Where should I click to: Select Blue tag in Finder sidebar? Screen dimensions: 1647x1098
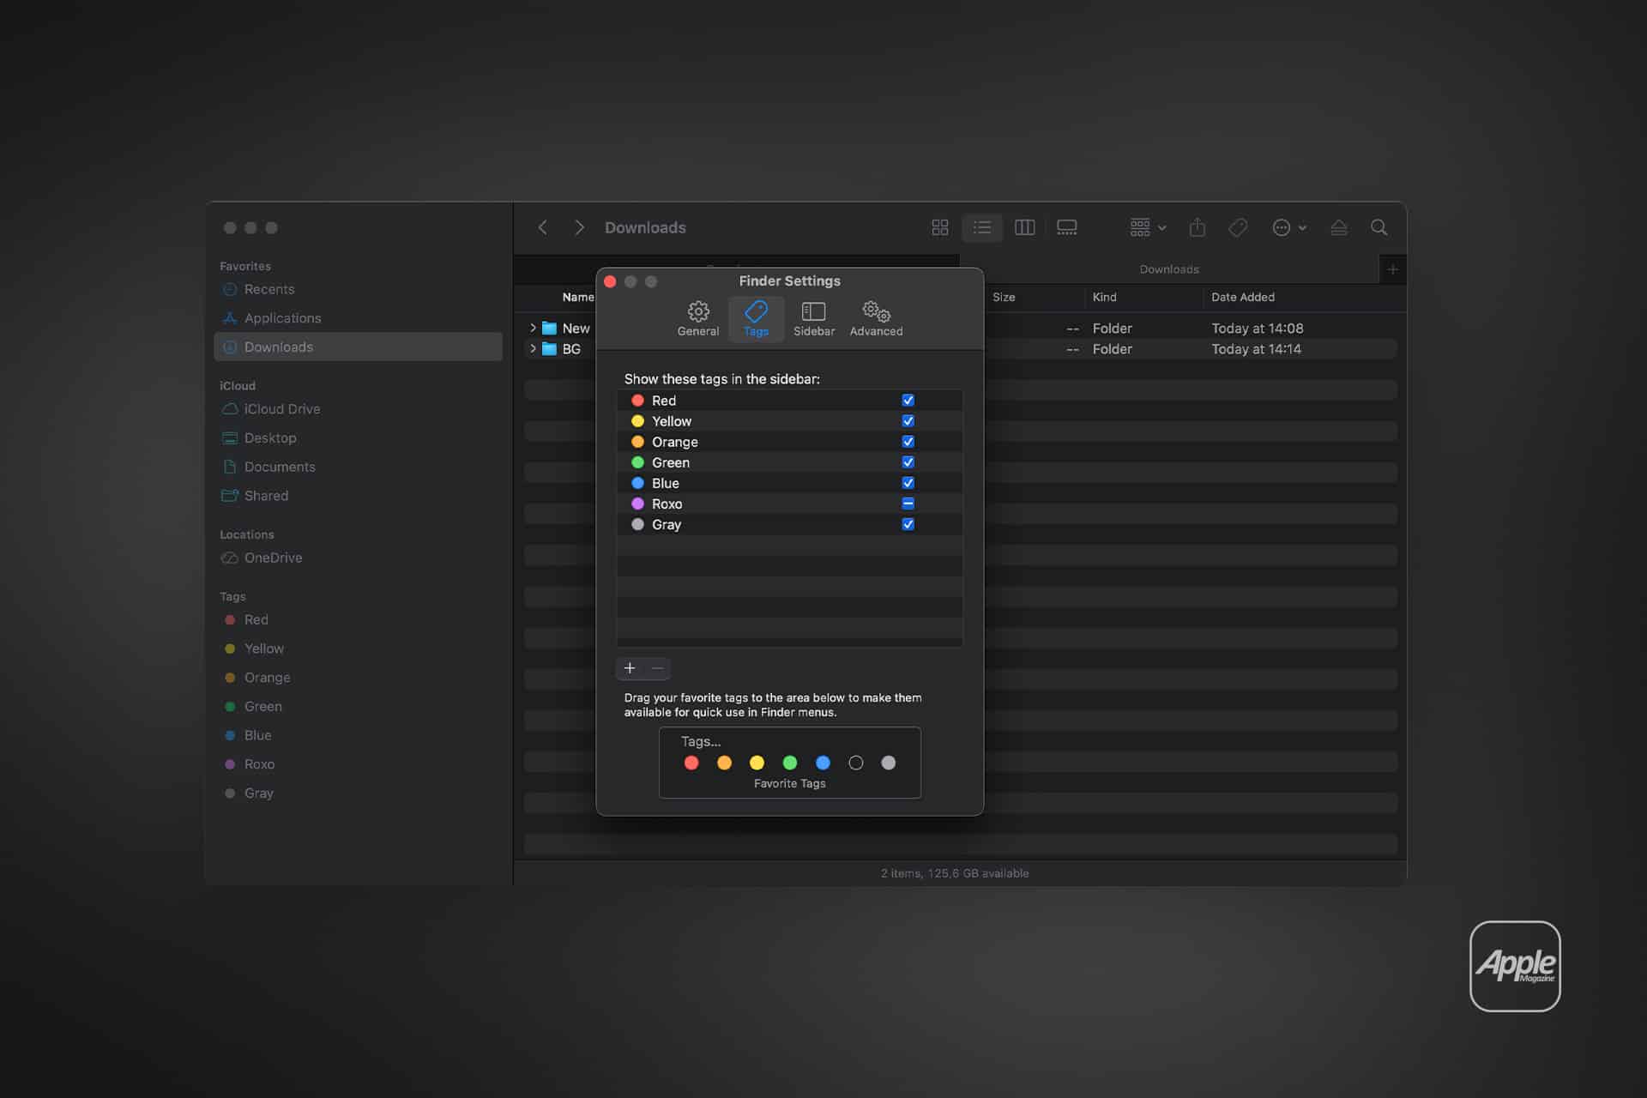(x=358, y=735)
